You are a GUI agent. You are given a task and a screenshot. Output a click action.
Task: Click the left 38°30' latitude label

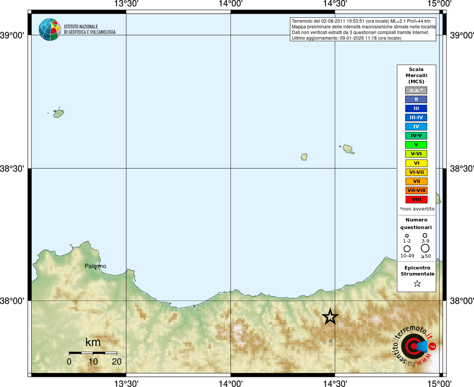(12, 168)
